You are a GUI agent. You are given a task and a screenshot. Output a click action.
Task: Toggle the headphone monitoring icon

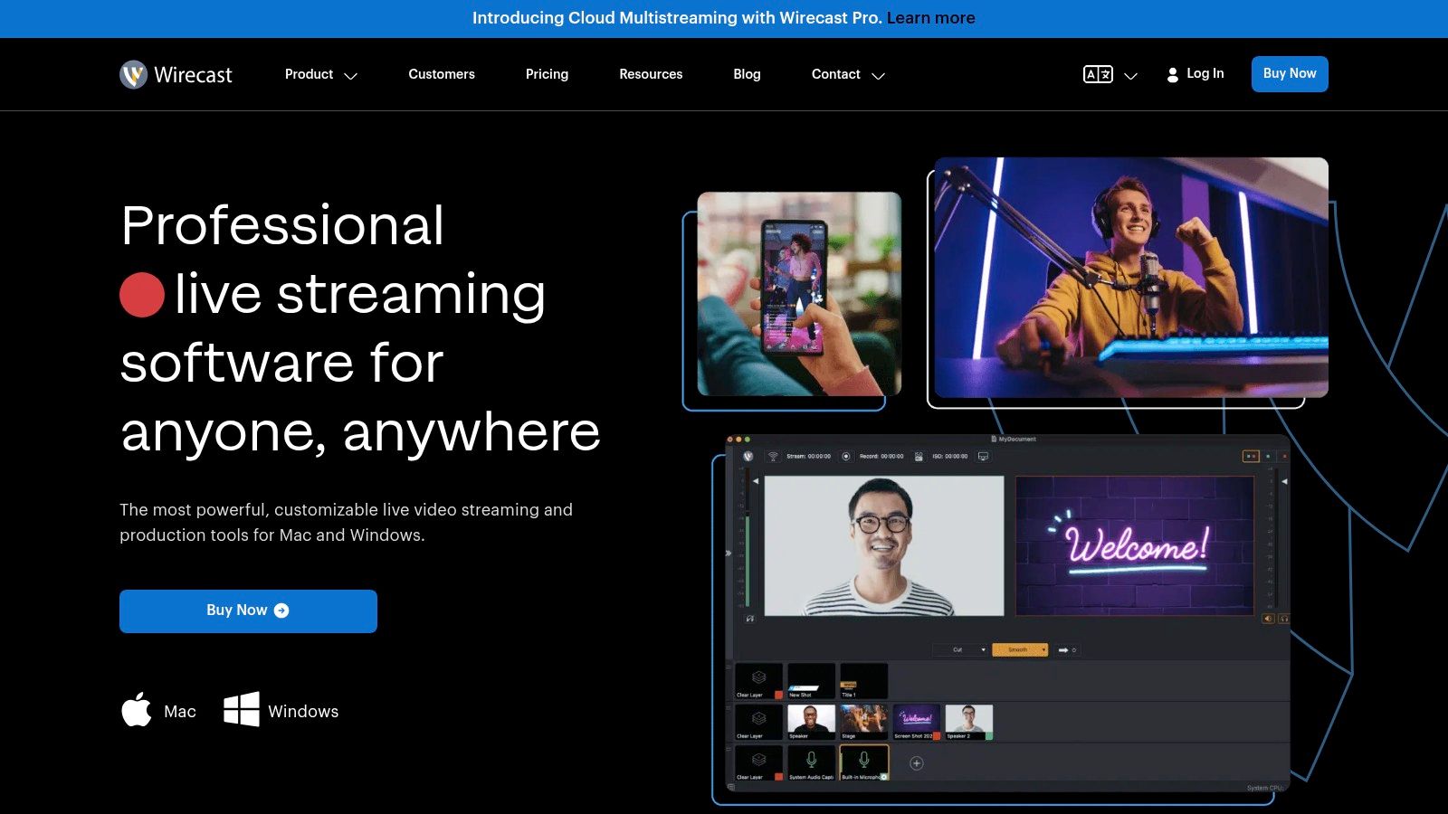coord(1283,619)
